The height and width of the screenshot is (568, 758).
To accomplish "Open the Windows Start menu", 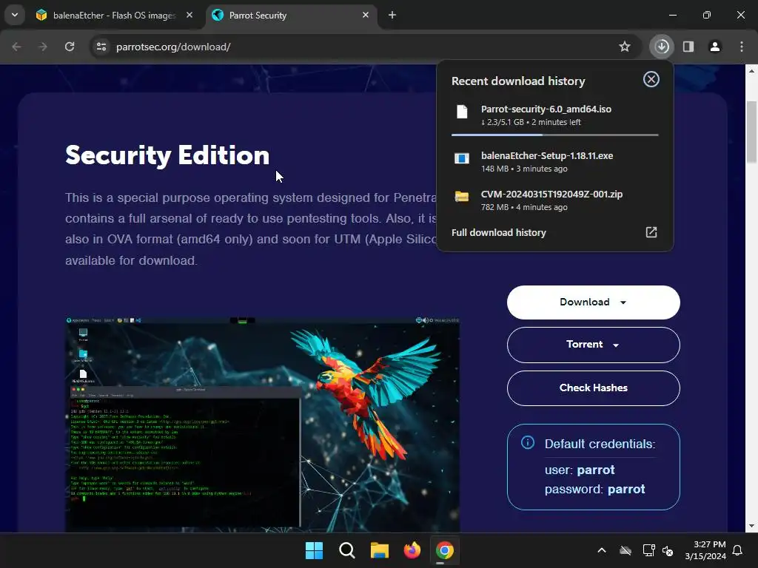I will pos(314,550).
